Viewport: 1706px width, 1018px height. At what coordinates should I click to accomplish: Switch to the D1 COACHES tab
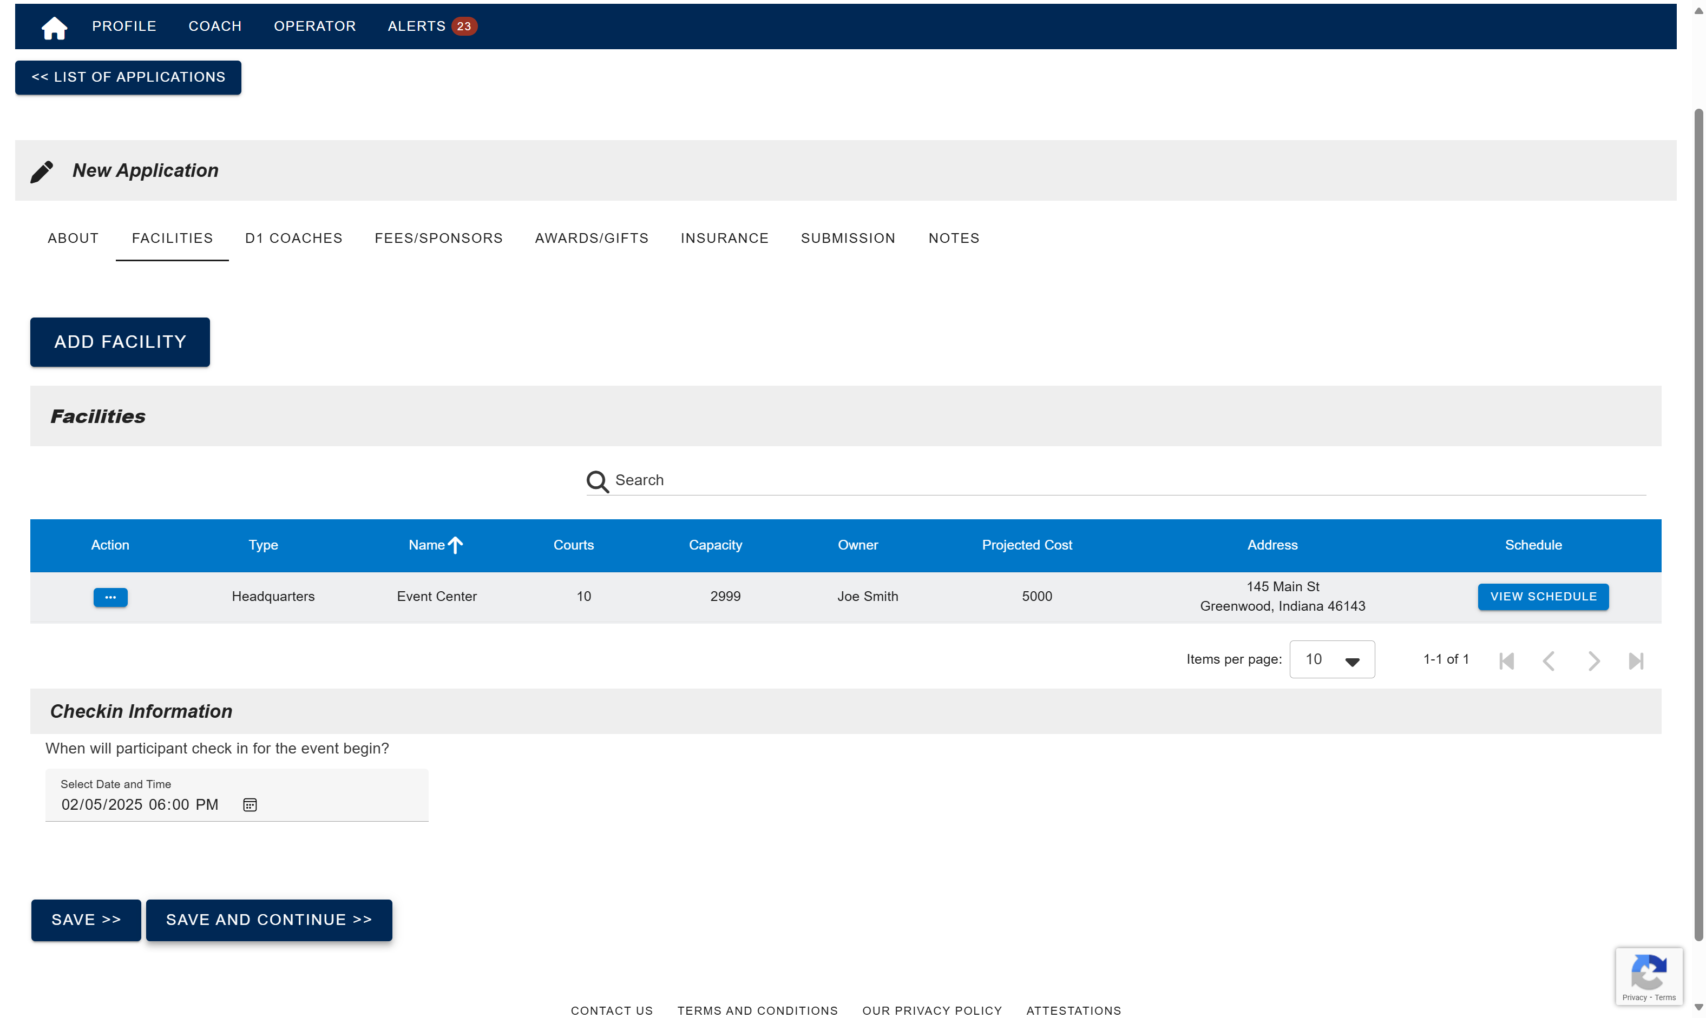pos(294,238)
